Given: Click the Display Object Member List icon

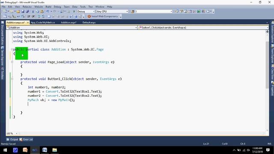Looking at the screenshot, I should pyautogui.click(x=5, y=16).
